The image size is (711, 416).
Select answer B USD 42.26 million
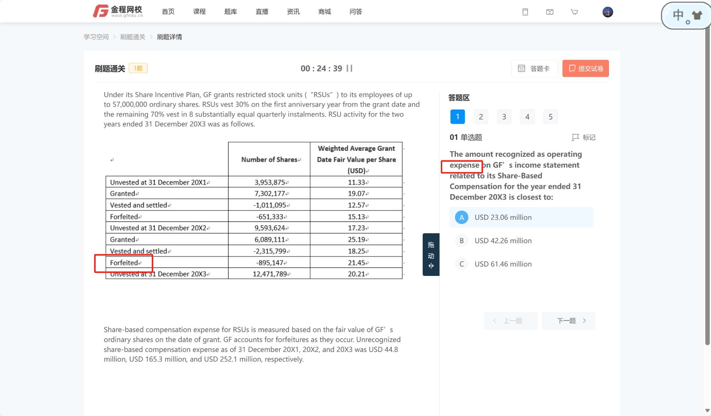503,241
